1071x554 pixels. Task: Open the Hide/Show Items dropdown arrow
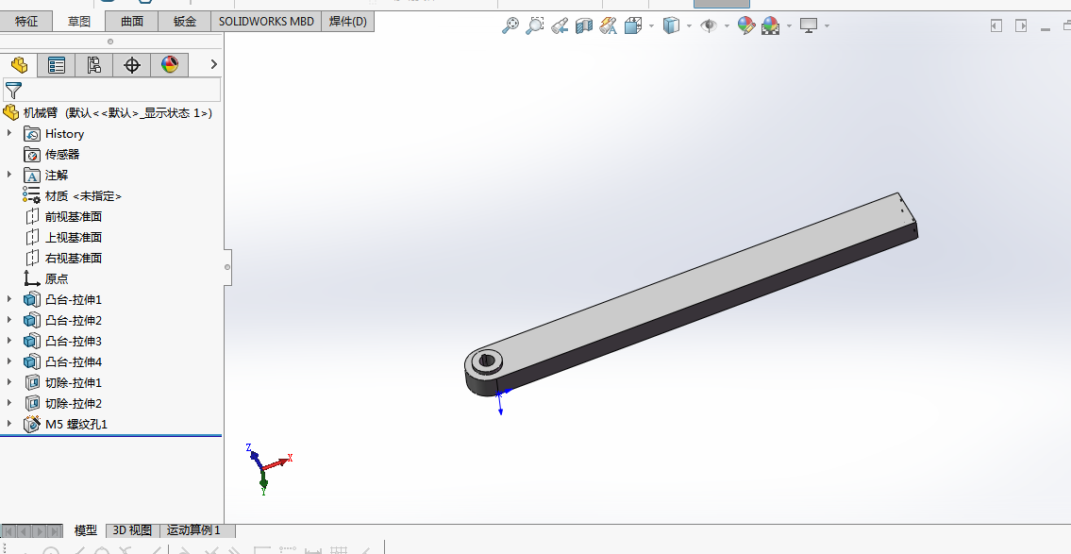coord(727,26)
